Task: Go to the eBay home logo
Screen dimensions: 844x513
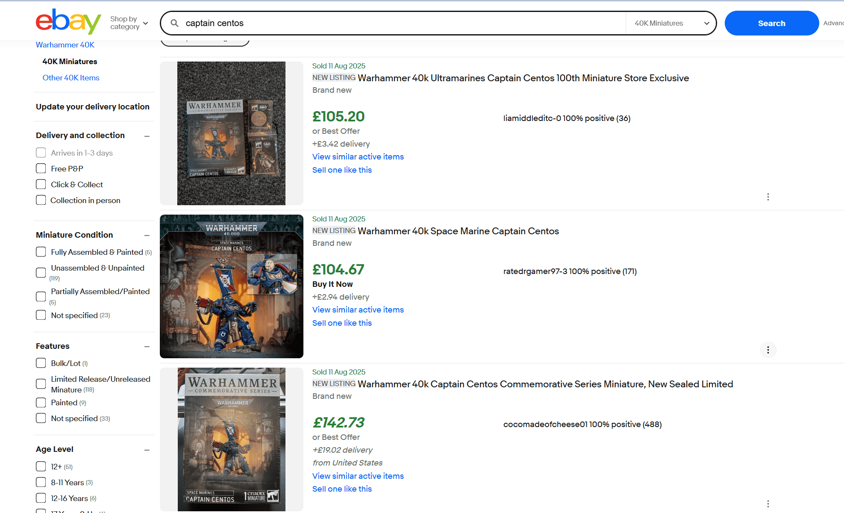Action: (x=68, y=21)
